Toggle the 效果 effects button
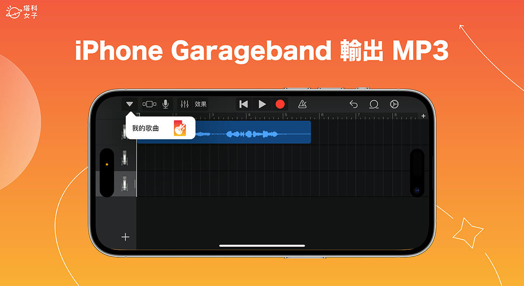Image resolution: width=524 pixels, height=286 pixels. [201, 104]
